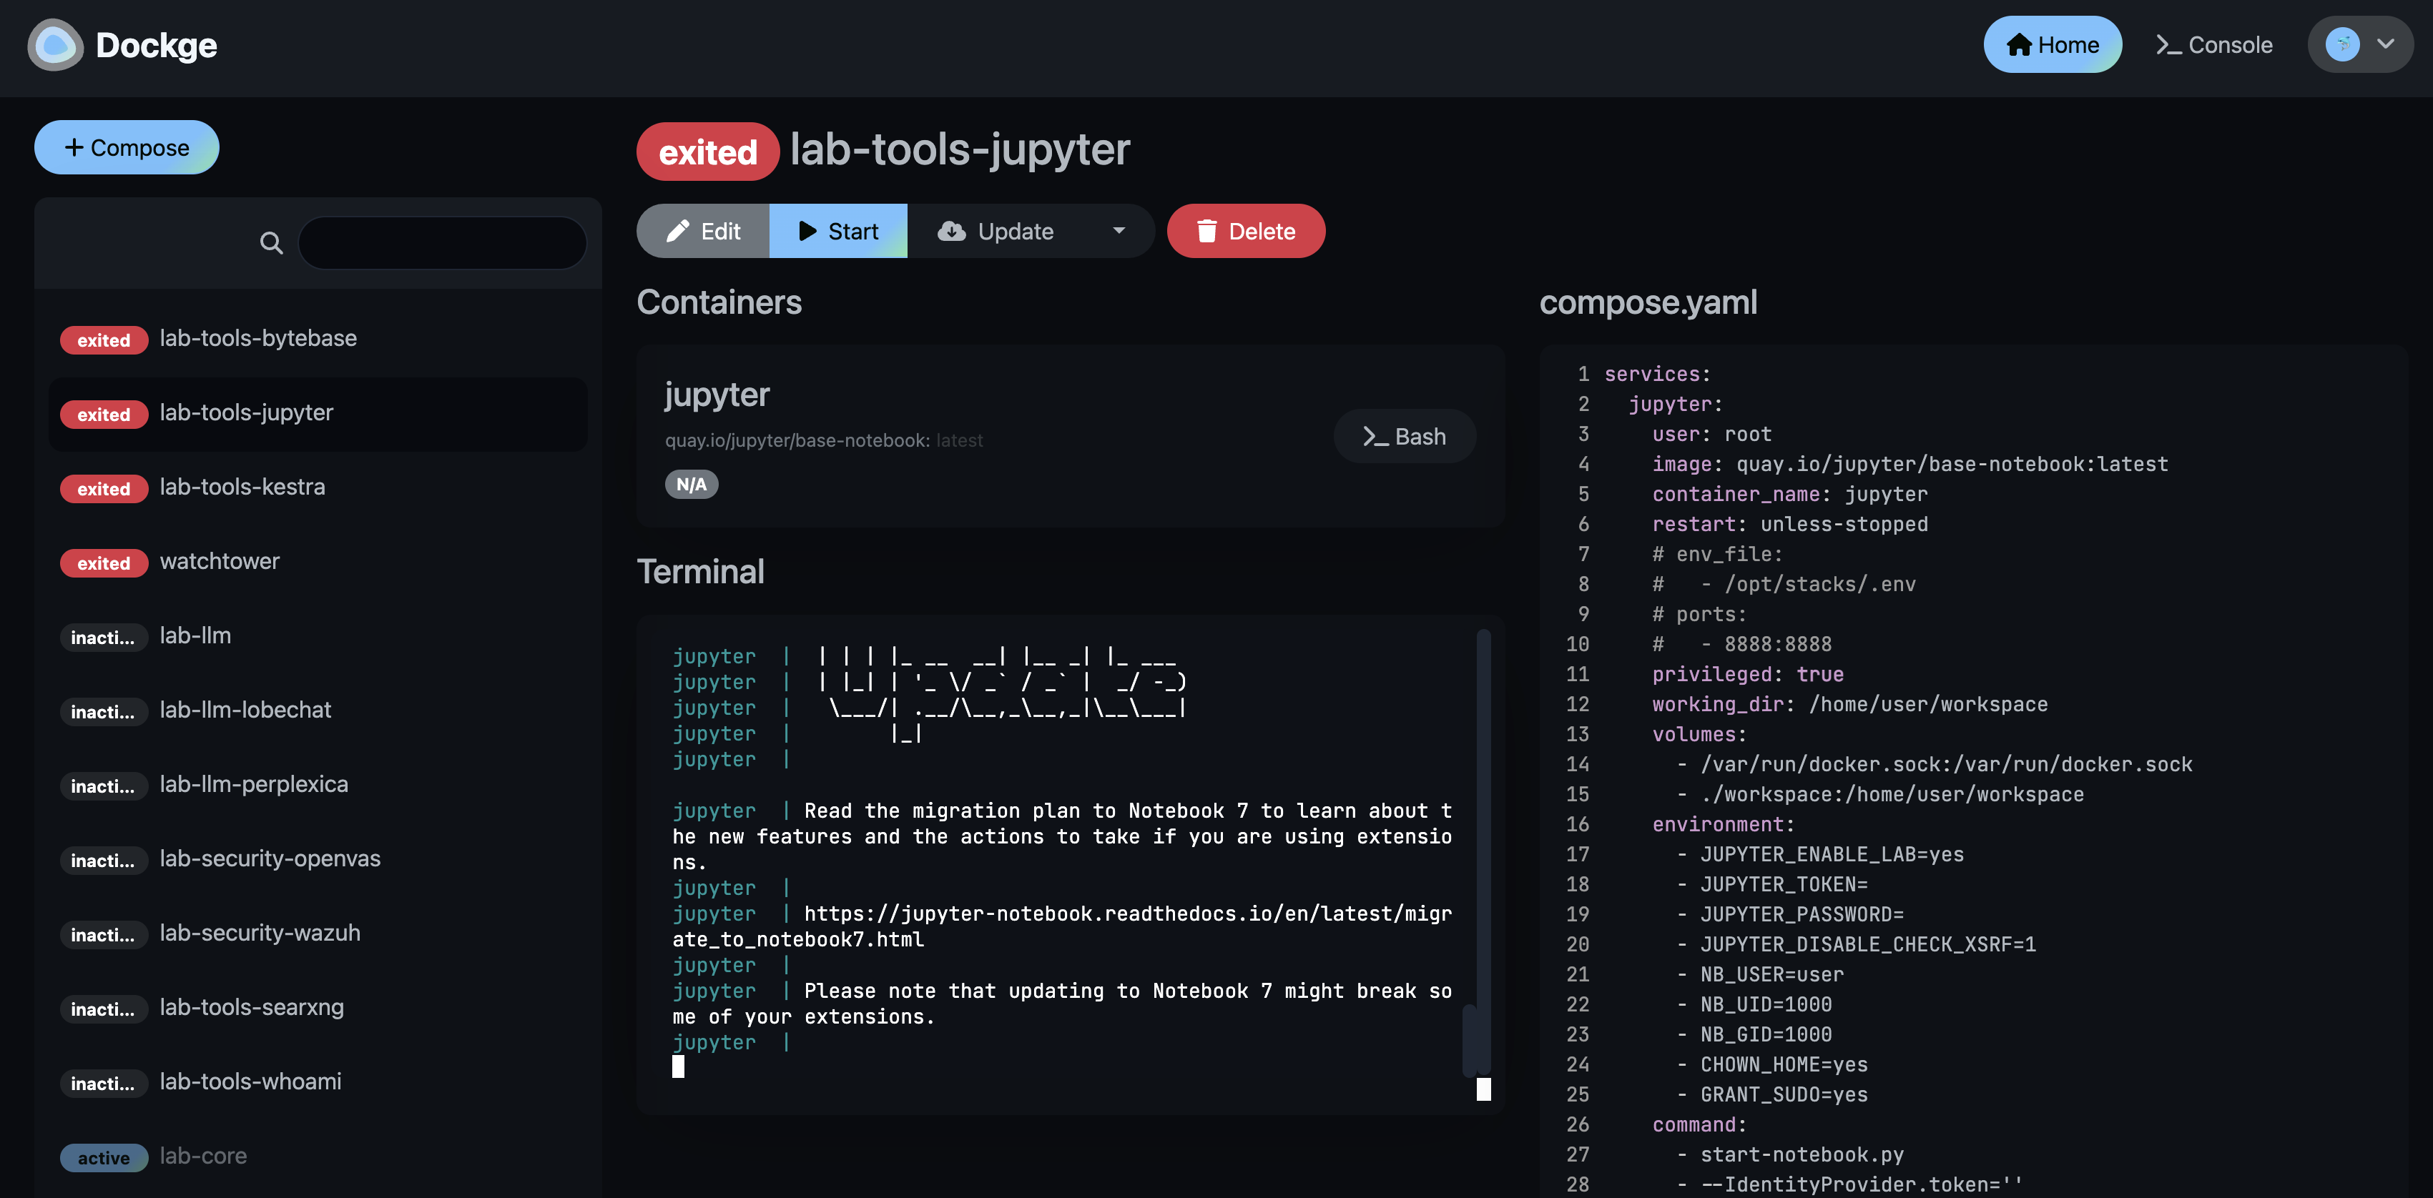Open the Home page button
This screenshot has height=1198, width=2433.
click(2051, 44)
